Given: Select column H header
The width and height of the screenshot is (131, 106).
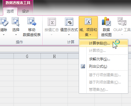Looking at the screenshot, I should click(x=54, y=56).
